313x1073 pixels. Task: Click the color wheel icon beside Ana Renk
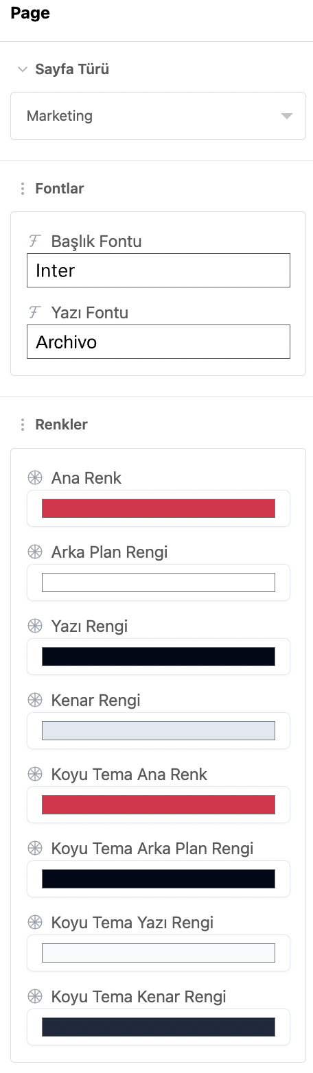(34, 477)
